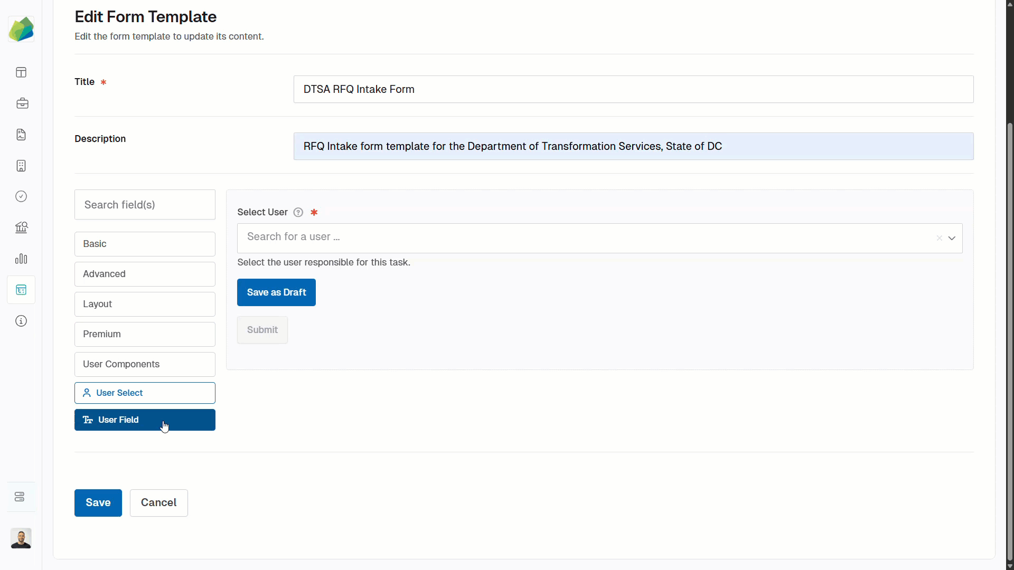Click inside the Title input field

coord(633,89)
